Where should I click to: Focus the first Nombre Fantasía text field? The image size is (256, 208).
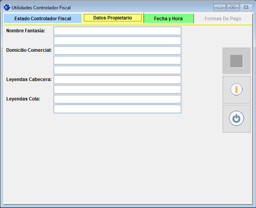tap(117, 31)
